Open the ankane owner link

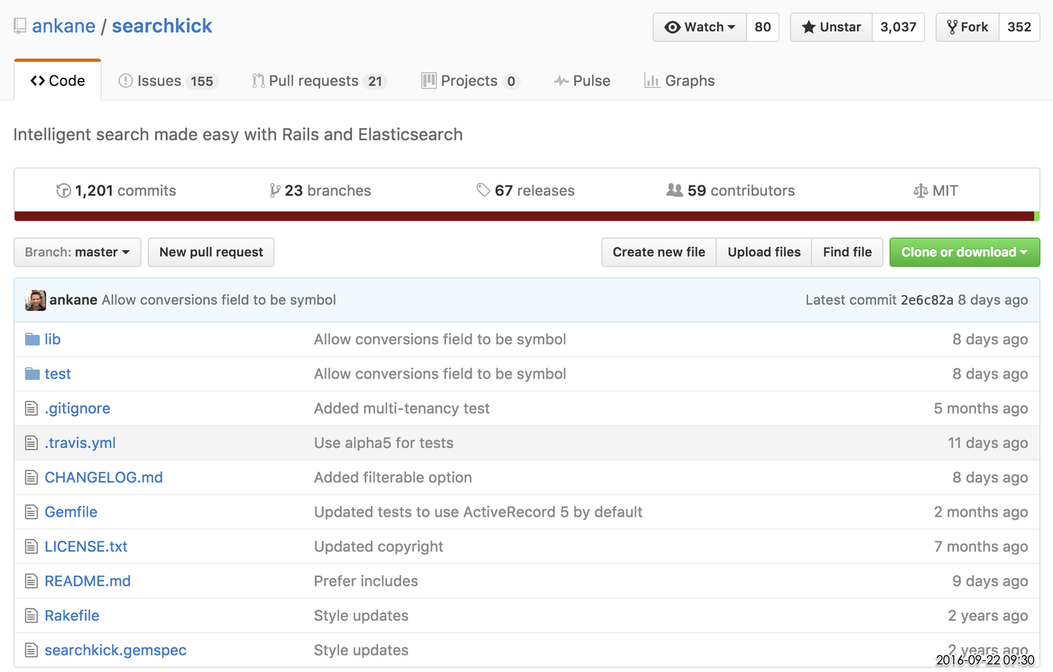tap(64, 26)
